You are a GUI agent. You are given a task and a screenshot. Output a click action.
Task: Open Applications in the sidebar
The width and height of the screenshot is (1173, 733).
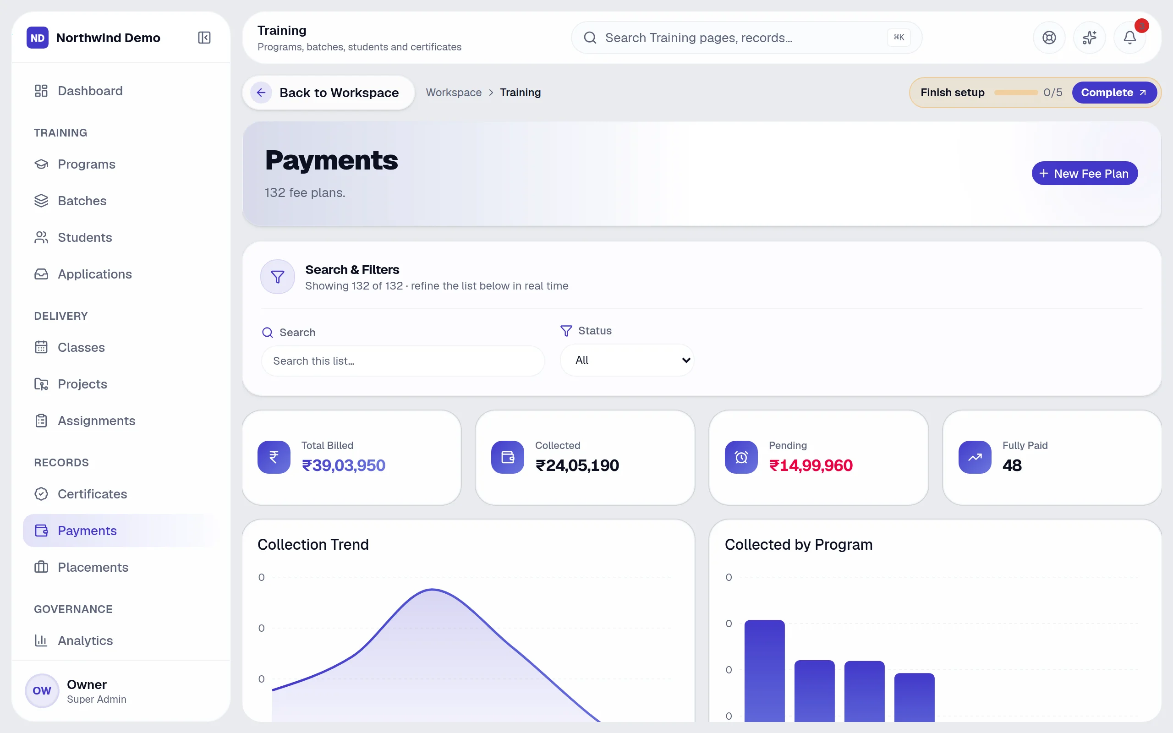coord(121,274)
